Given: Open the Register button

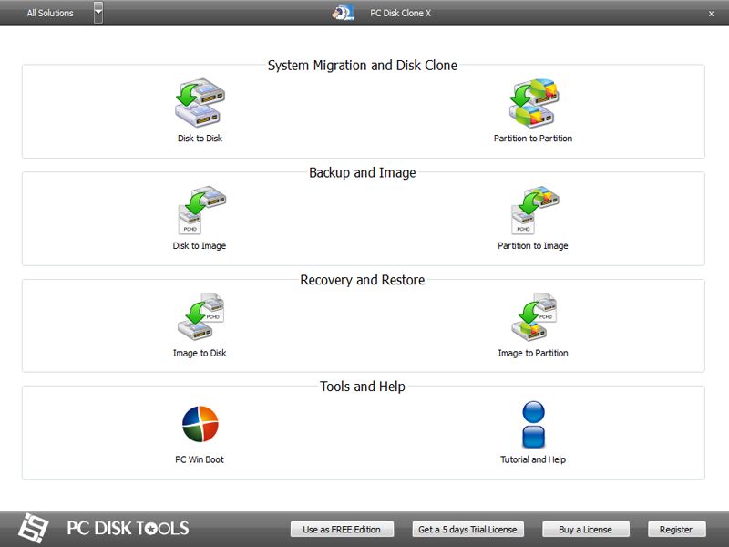Looking at the screenshot, I should [x=676, y=530].
